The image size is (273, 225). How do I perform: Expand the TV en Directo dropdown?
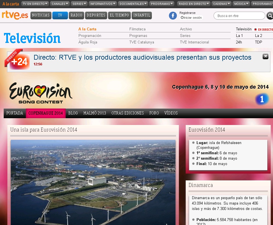[35, 4]
